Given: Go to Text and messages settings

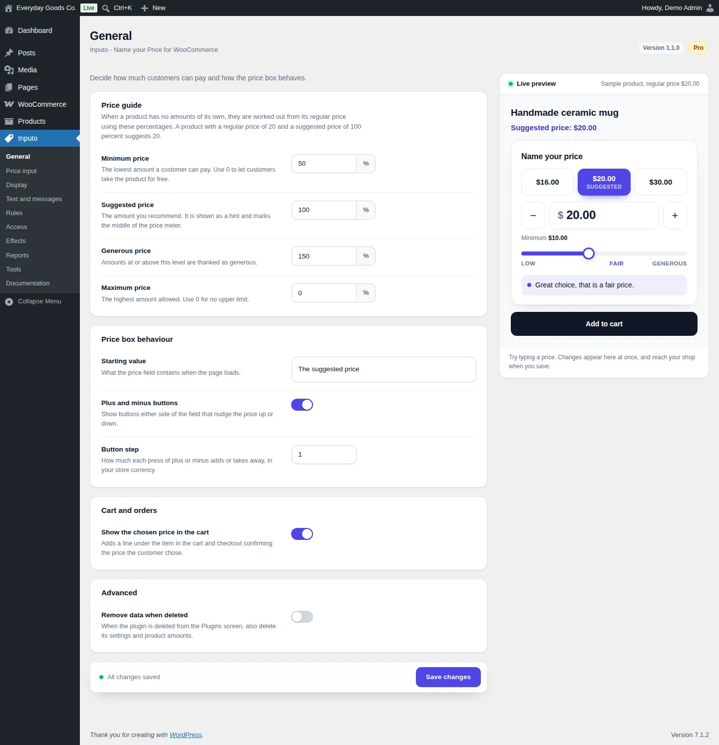Looking at the screenshot, I should [34, 199].
